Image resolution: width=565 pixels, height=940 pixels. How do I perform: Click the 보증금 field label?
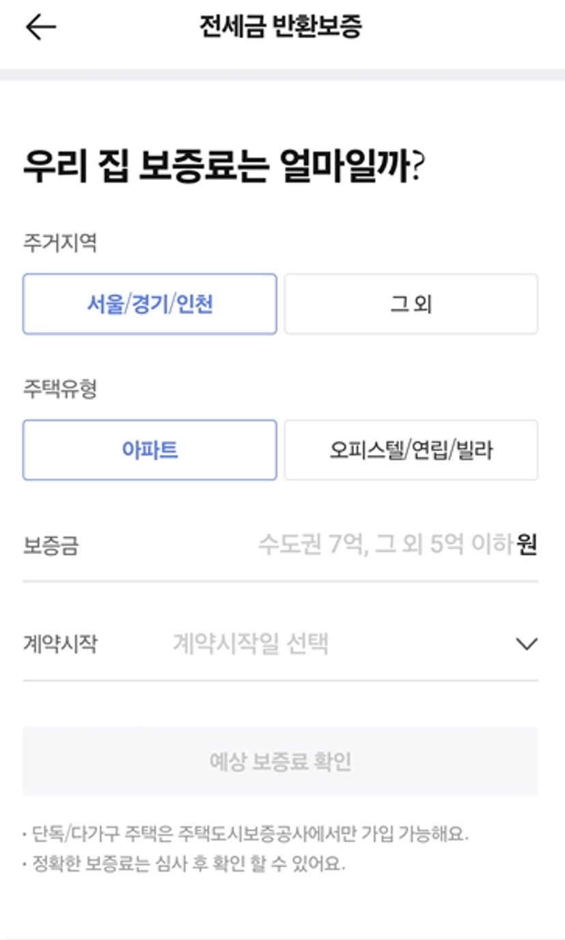click(51, 546)
